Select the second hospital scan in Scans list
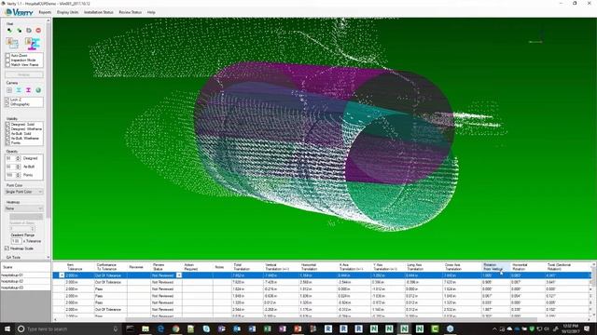 pos(25,281)
